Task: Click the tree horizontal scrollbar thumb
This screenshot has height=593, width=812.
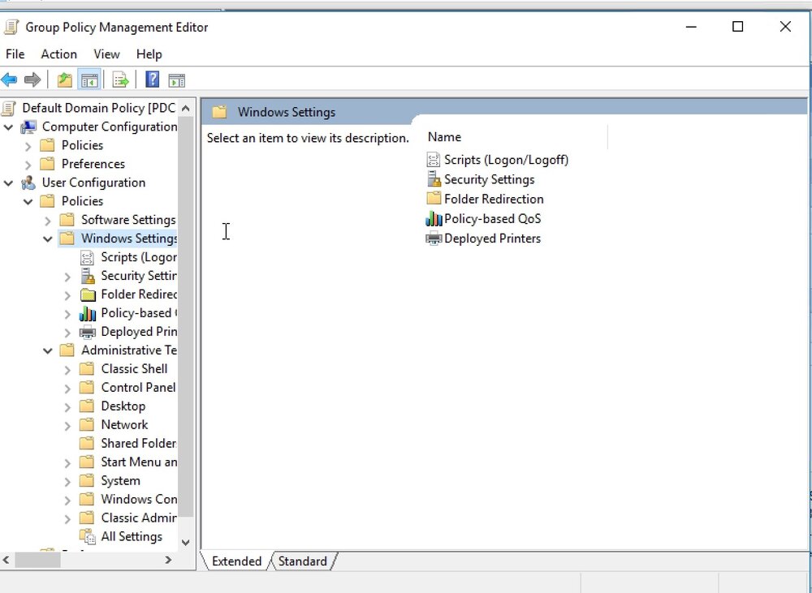Action: click(x=38, y=560)
